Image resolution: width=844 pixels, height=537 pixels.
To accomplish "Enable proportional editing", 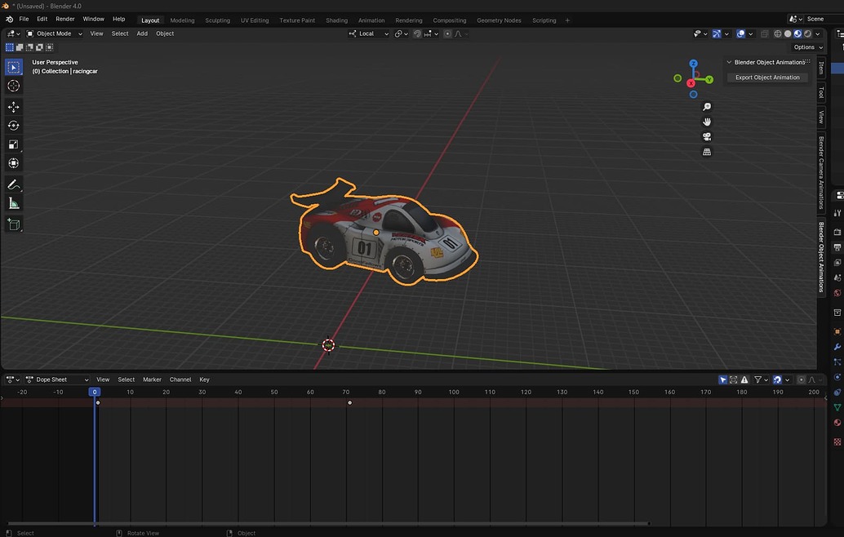I will 448,33.
